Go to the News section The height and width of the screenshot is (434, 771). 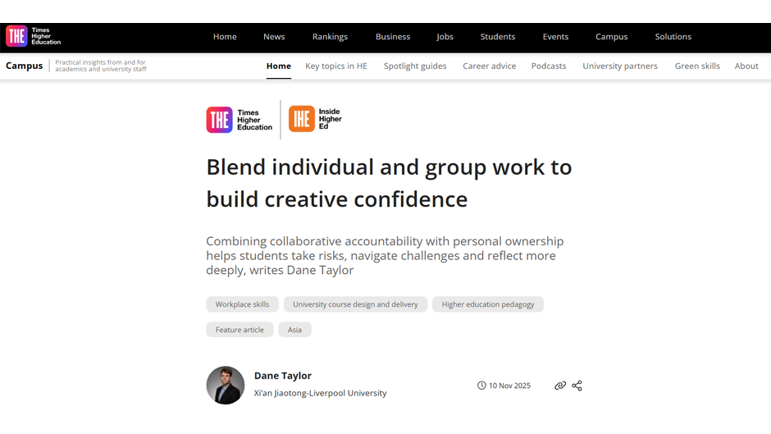click(x=274, y=37)
